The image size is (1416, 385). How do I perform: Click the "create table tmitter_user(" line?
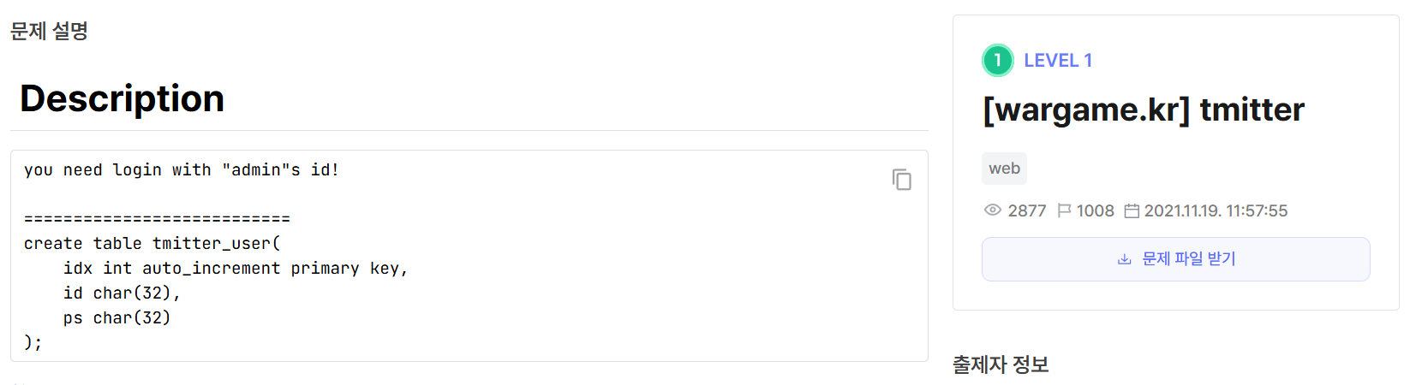coord(152,244)
